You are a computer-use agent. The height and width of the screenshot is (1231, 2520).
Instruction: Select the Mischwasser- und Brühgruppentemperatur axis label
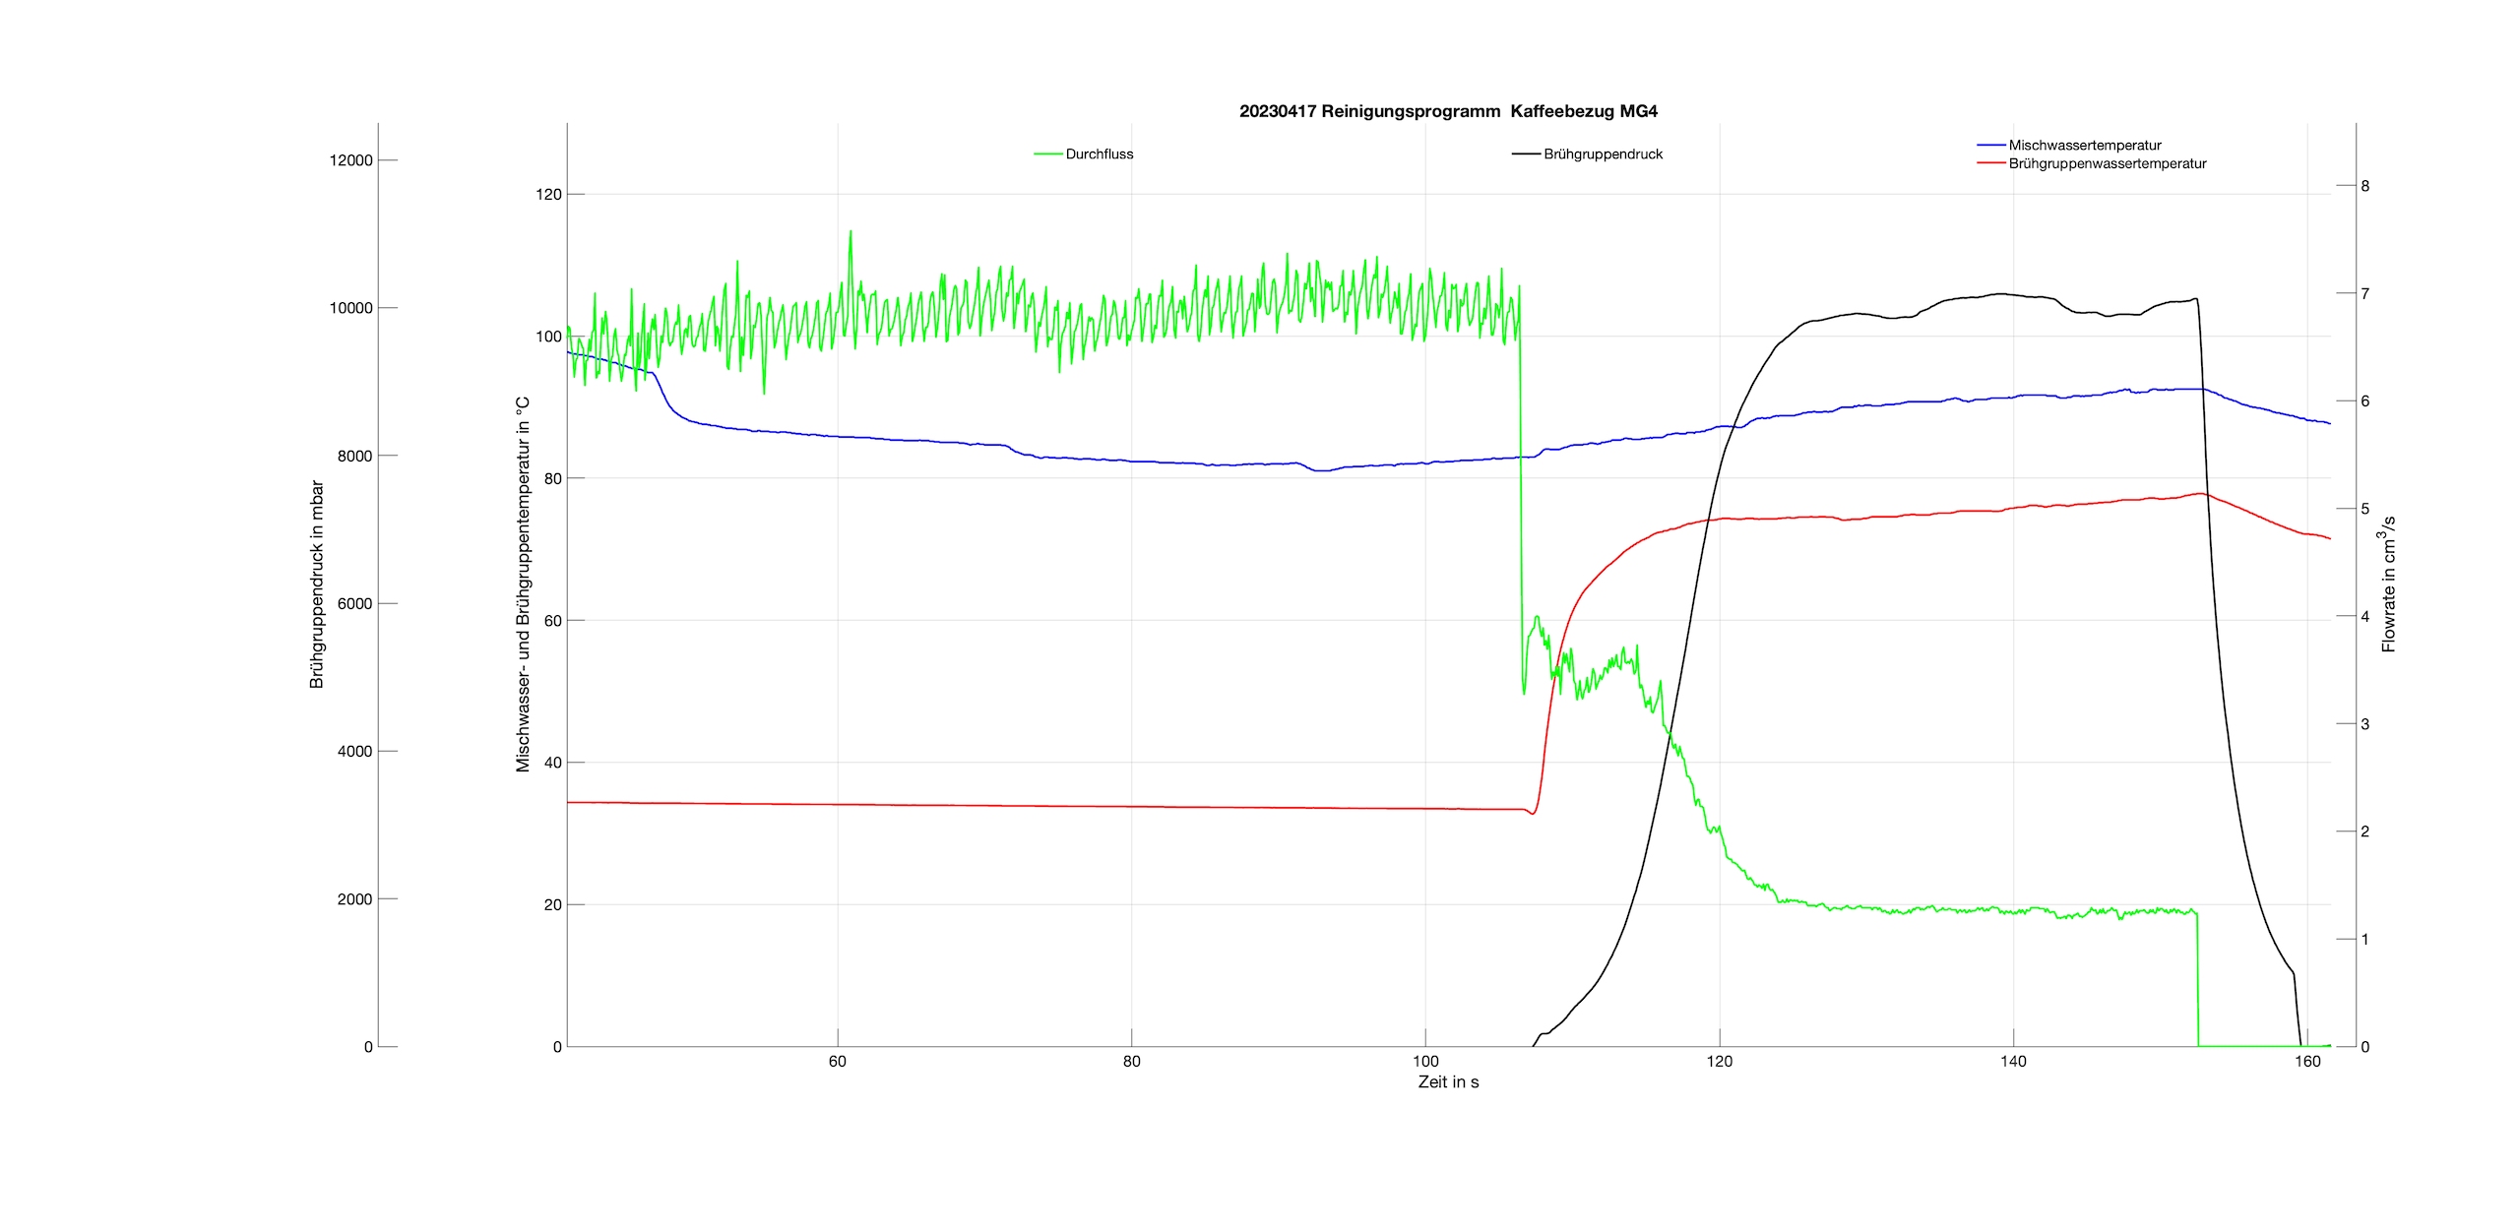click(x=523, y=585)
